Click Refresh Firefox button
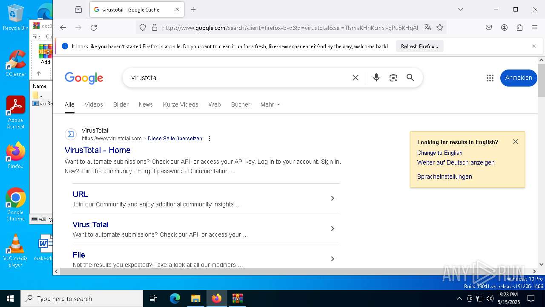The width and height of the screenshot is (545, 307). [x=419, y=46]
